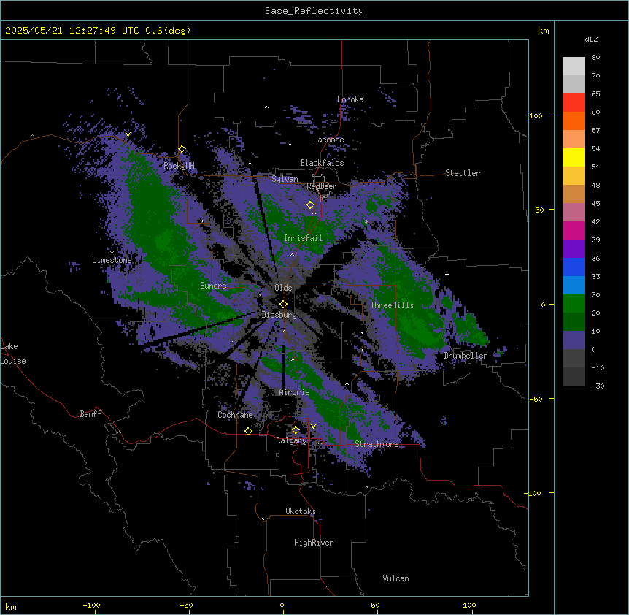Click the Innisfail city label
629x615 pixels.
(303, 238)
